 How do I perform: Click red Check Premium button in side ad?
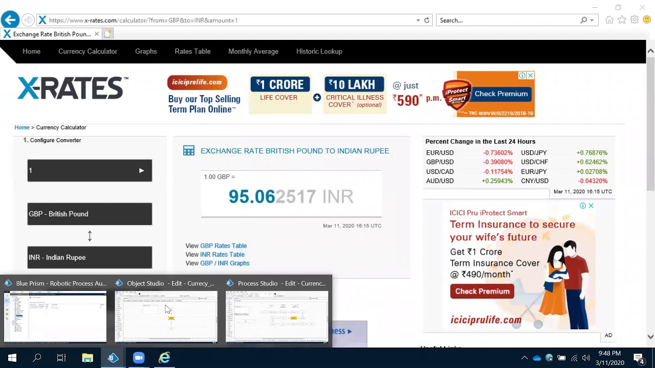[x=482, y=291]
